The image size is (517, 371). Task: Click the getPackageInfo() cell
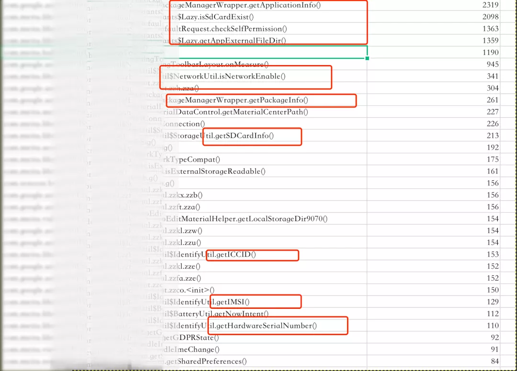(244, 100)
